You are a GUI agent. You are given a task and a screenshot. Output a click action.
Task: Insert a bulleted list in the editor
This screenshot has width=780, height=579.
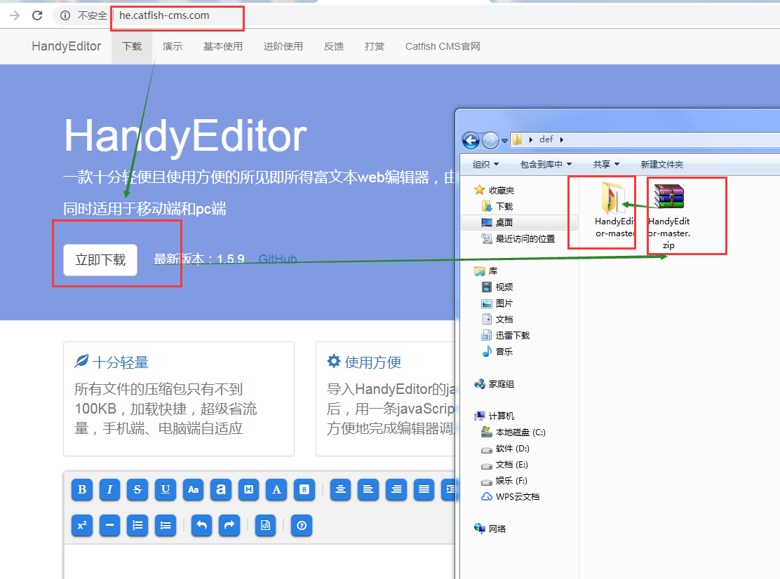[166, 525]
